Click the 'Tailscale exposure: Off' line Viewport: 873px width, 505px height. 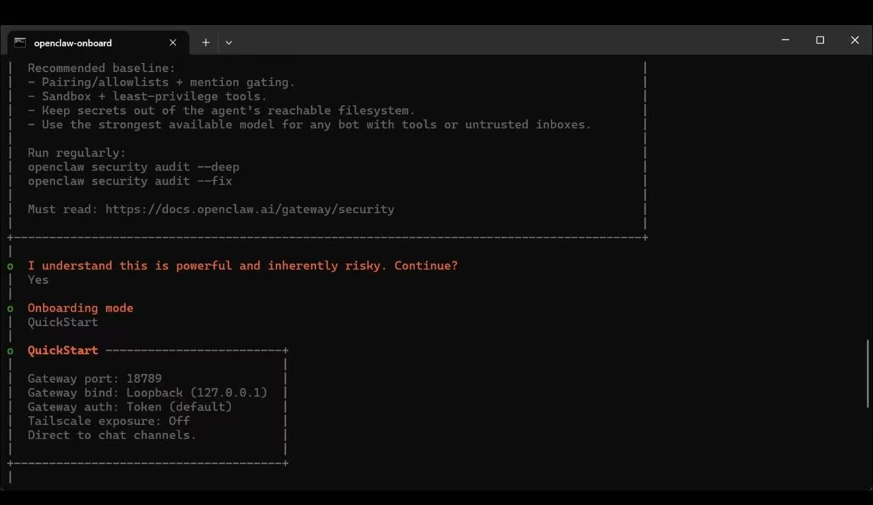[x=108, y=421]
